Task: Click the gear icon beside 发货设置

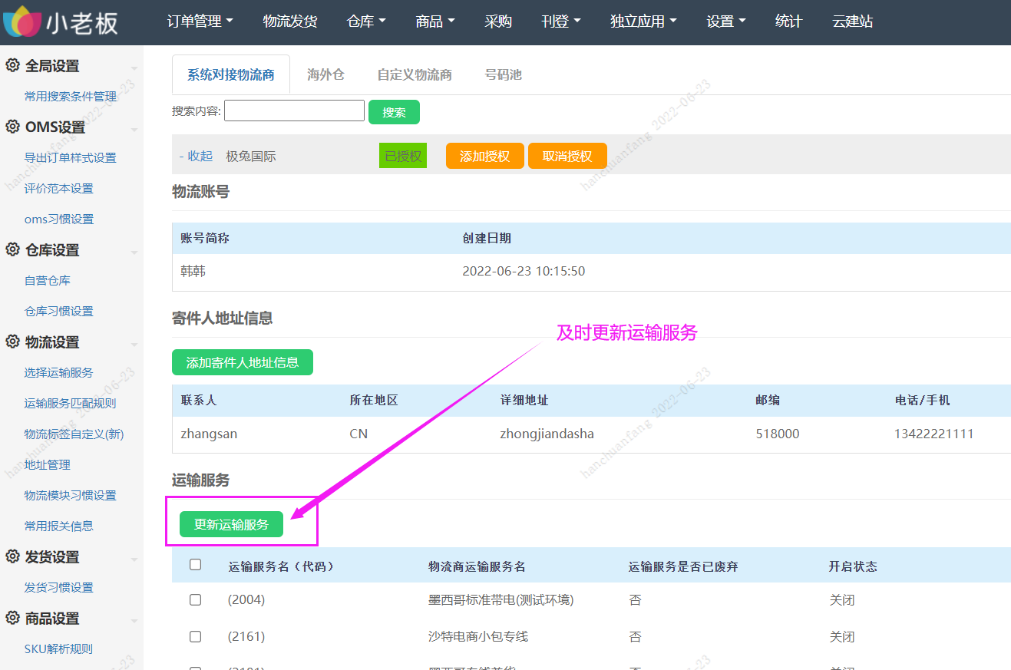Action: click(x=12, y=557)
